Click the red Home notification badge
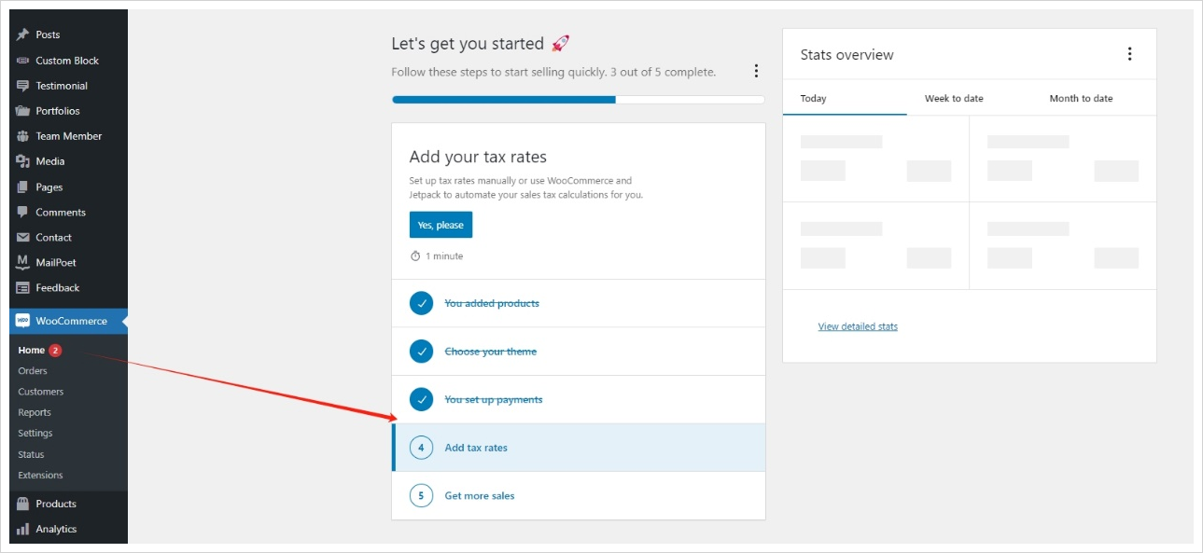Screen dimensions: 1203x553 pos(55,351)
